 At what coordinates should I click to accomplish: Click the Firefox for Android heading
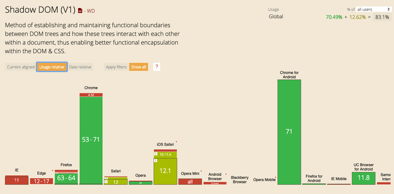(314, 179)
